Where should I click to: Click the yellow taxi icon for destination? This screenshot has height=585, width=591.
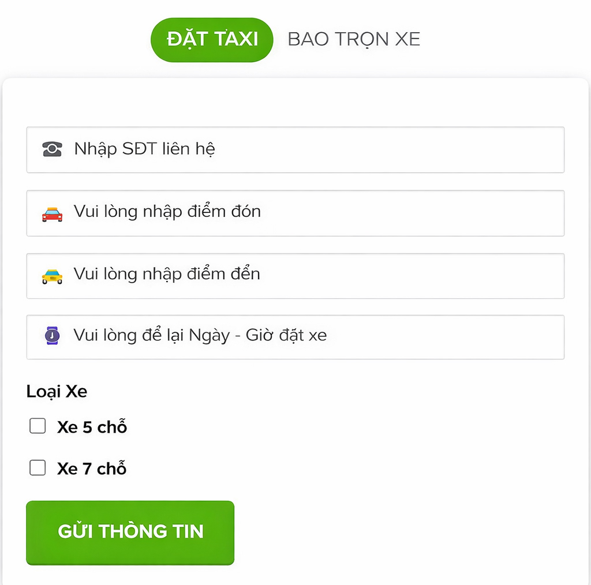pos(53,275)
